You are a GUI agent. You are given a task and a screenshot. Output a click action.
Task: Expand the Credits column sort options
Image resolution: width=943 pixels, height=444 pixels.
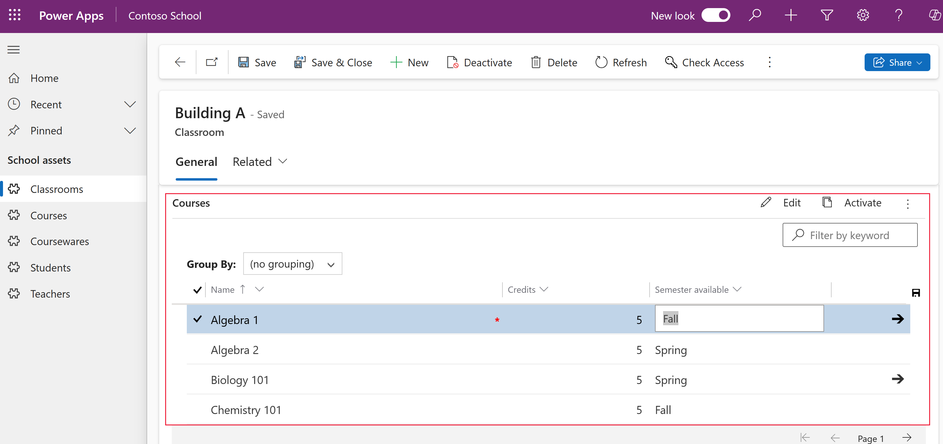tap(544, 289)
